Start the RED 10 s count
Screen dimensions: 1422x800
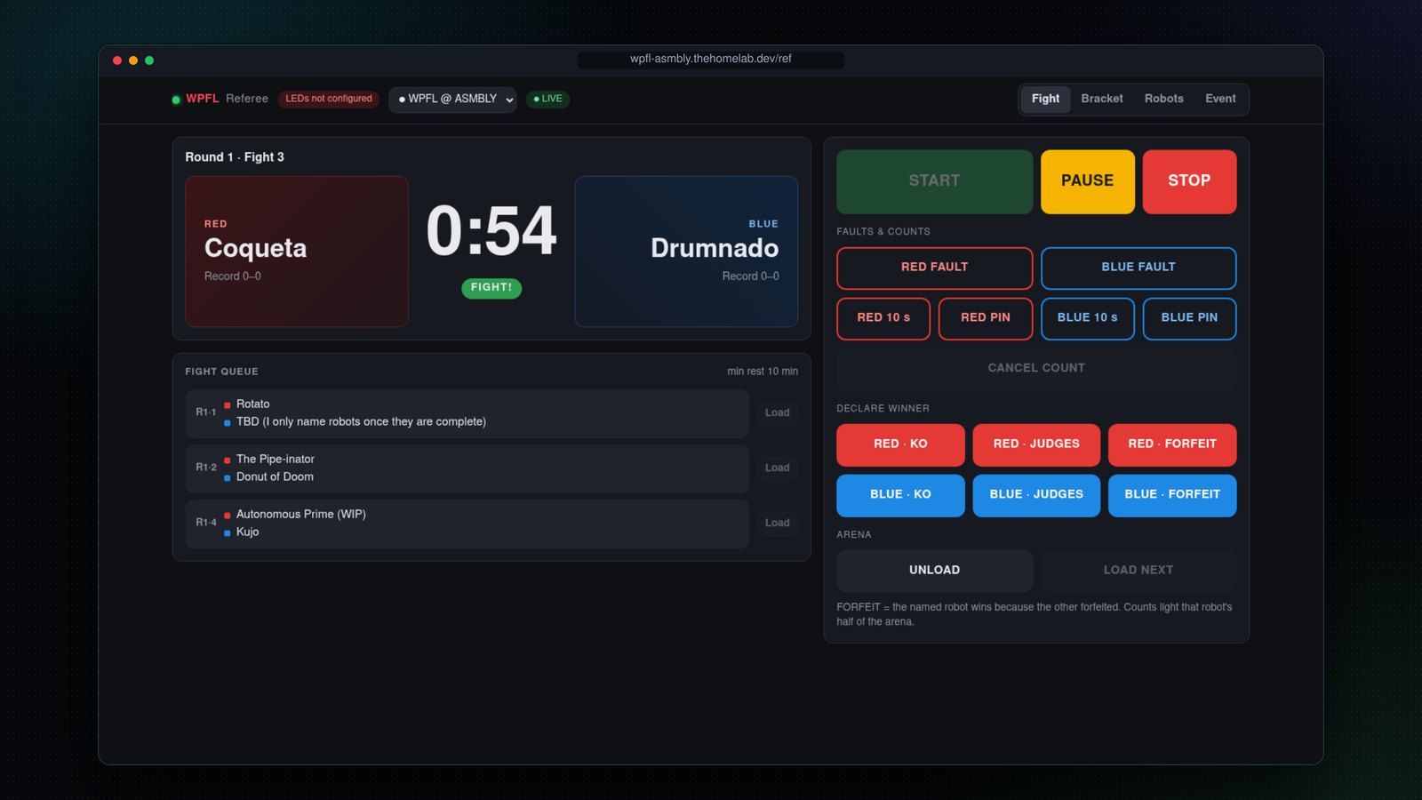pyautogui.click(x=883, y=318)
